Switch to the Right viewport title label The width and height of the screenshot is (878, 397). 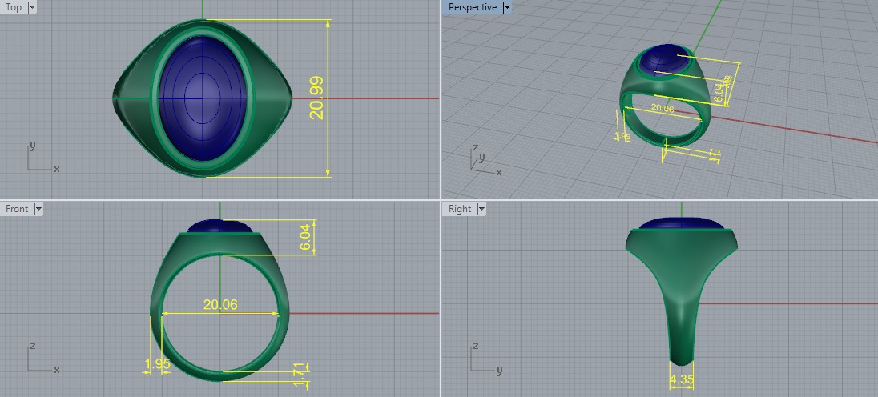click(460, 209)
